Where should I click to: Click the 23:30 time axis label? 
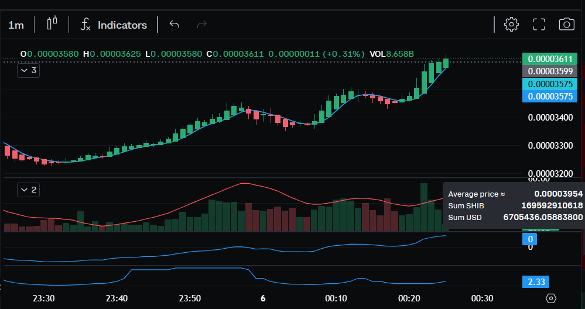(44, 298)
